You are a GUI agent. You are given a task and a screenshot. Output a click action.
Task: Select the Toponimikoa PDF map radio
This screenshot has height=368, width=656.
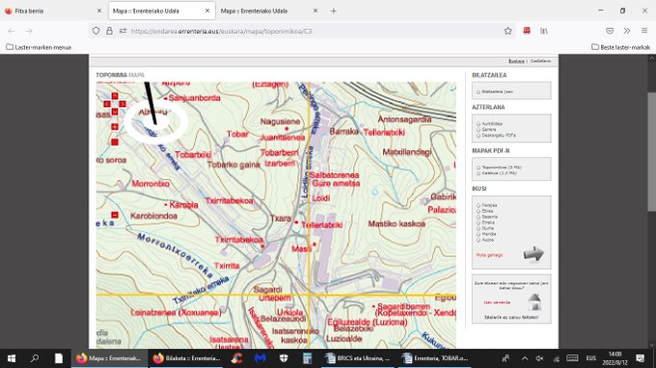click(x=478, y=167)
